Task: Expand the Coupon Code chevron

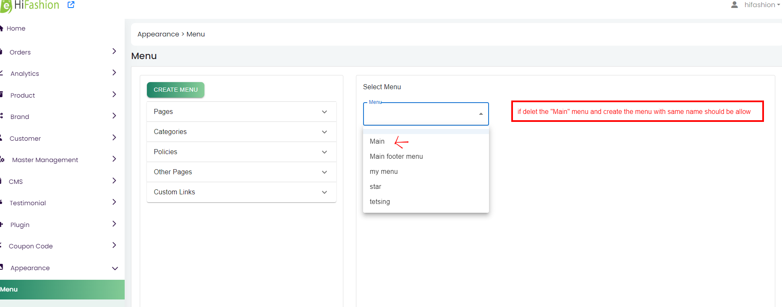Action: click(114, 245)
